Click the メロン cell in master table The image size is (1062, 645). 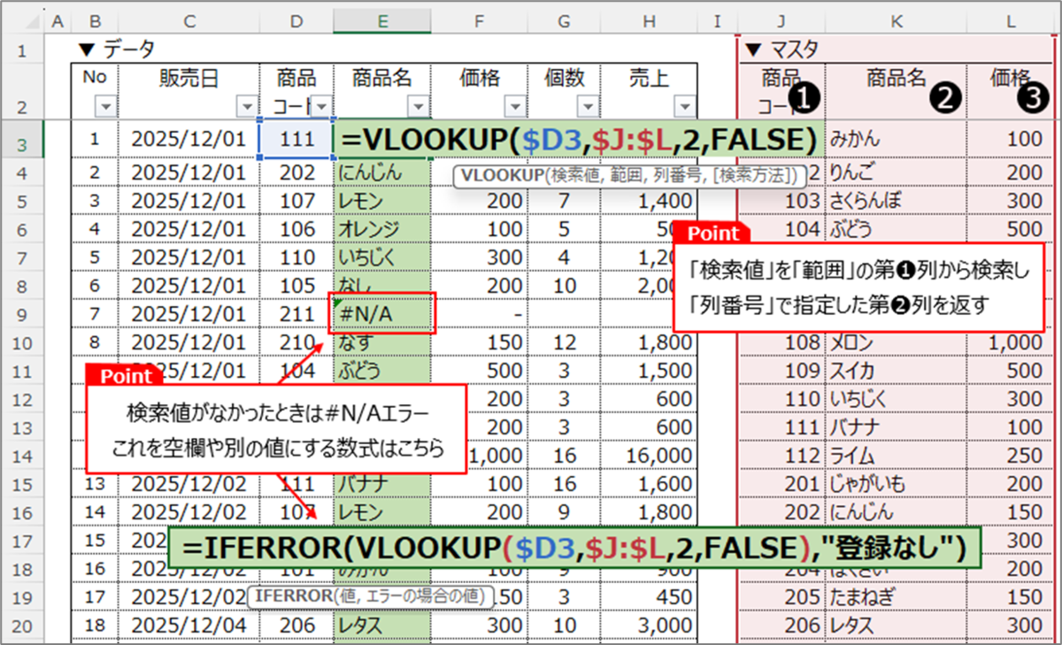pos(897,342)
